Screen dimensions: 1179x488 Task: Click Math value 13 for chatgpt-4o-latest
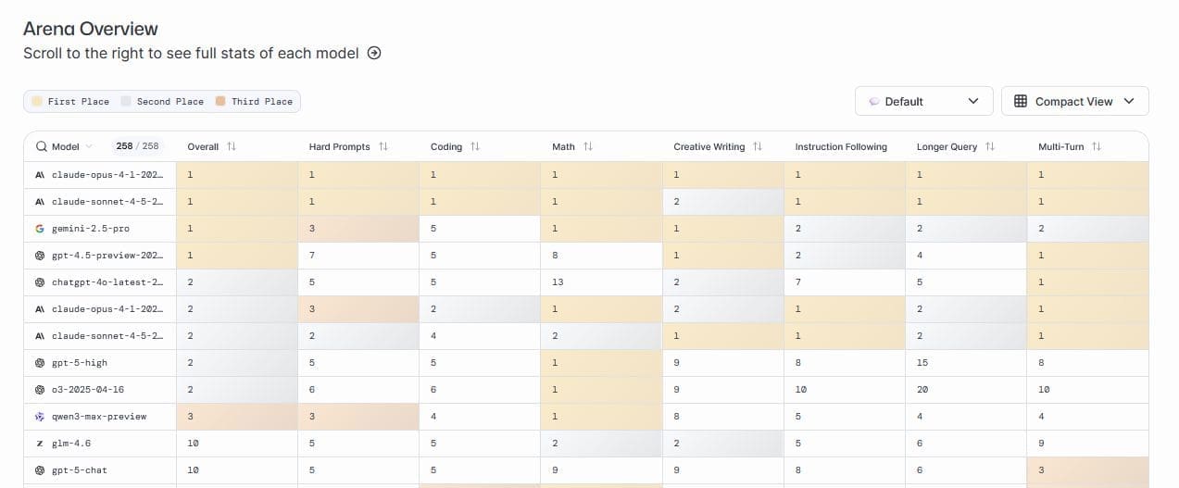558,282
